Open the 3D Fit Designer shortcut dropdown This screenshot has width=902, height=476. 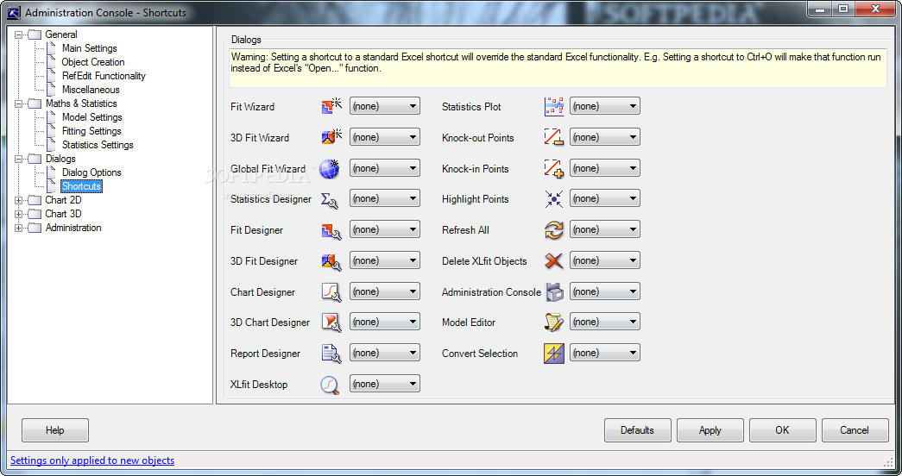385,260
